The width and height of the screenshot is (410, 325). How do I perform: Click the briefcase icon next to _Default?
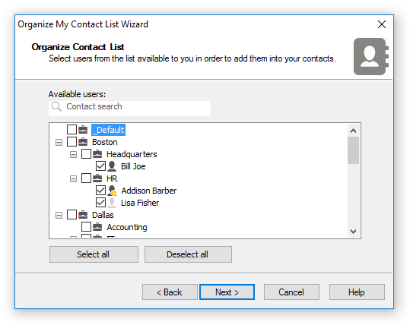coord(83,130)
